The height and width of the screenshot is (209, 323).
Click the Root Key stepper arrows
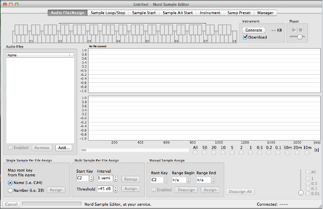pyautogui.click(x=166, y=180)
